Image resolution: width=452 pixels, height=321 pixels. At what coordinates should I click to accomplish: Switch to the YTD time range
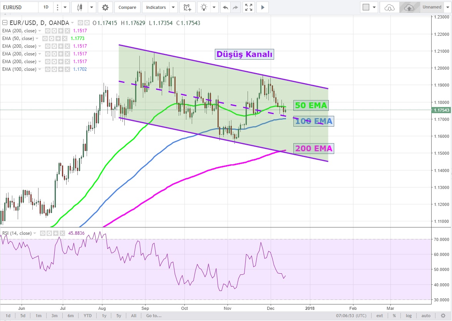88,316
